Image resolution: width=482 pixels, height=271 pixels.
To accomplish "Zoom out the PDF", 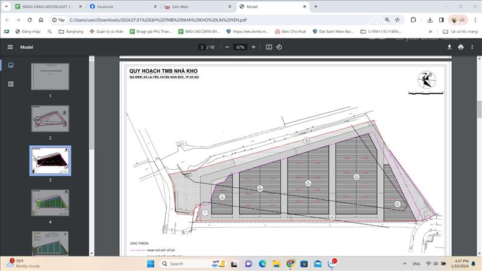I will pyautogui.click(x=227, y=47).
